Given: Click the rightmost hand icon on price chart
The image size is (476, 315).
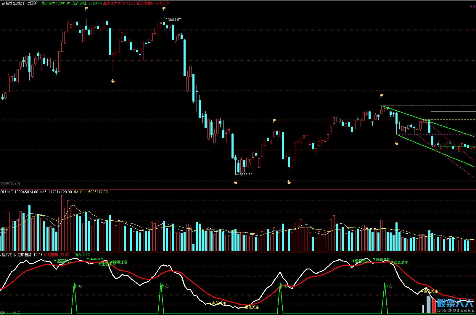Looking at the screenshot, I should point(396,143).
